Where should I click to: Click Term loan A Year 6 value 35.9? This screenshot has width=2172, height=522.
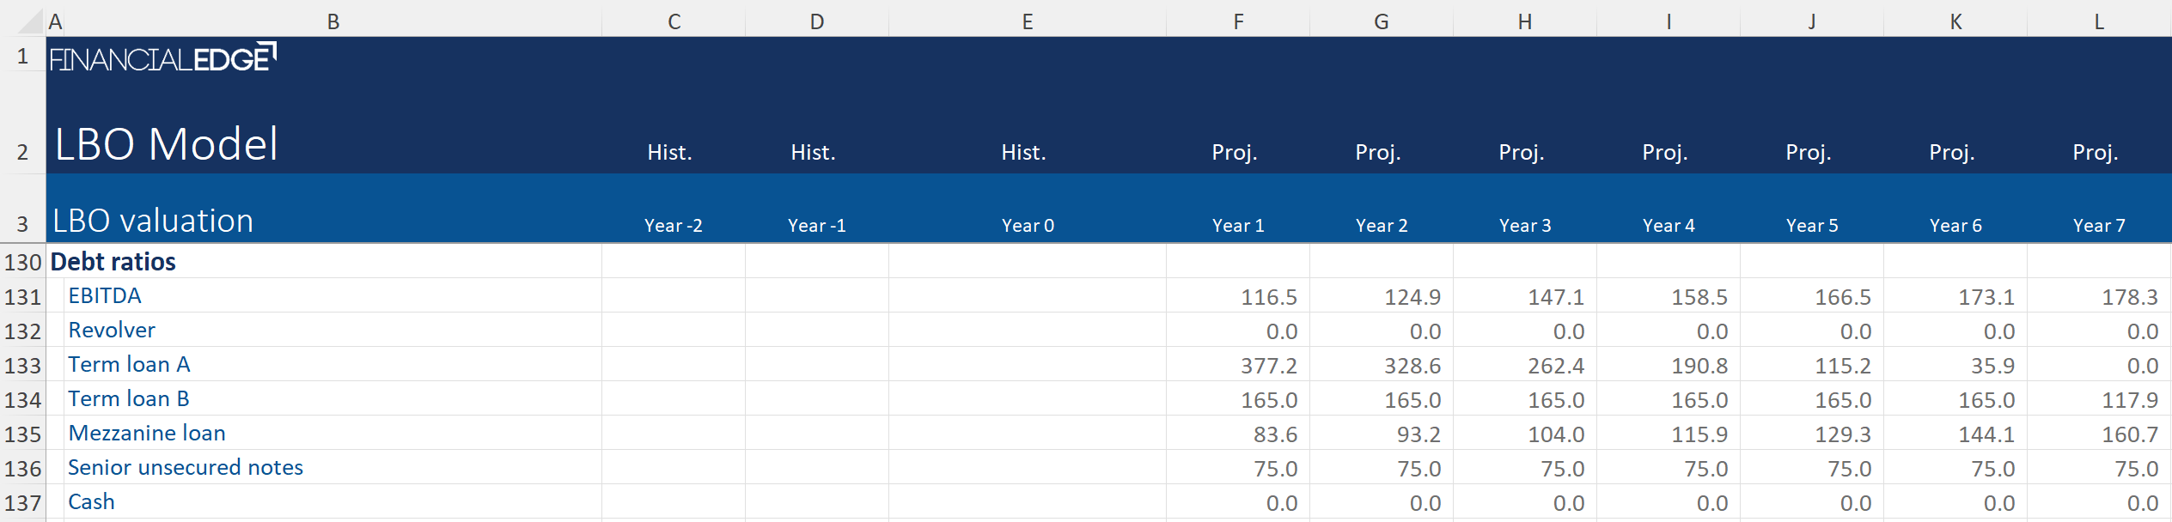(1992, 366)
